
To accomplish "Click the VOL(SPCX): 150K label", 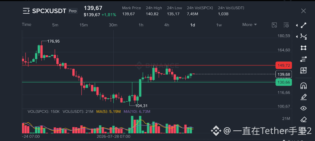I will [x=44, y=111].
